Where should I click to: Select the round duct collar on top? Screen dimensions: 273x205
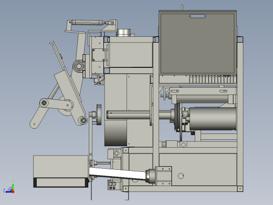point(124,33)
